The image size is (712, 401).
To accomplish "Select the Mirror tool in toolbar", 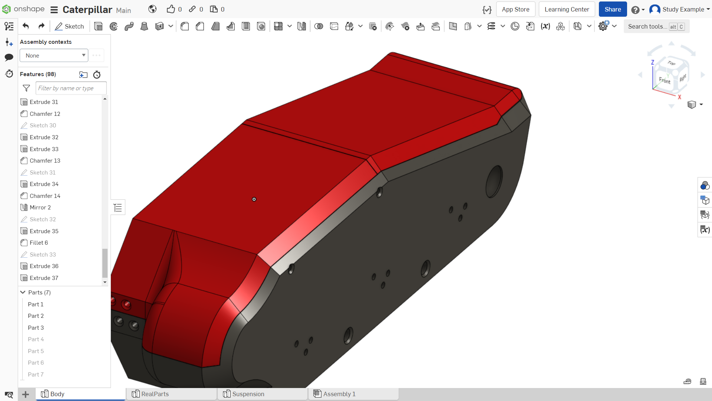I will point(301,26).
